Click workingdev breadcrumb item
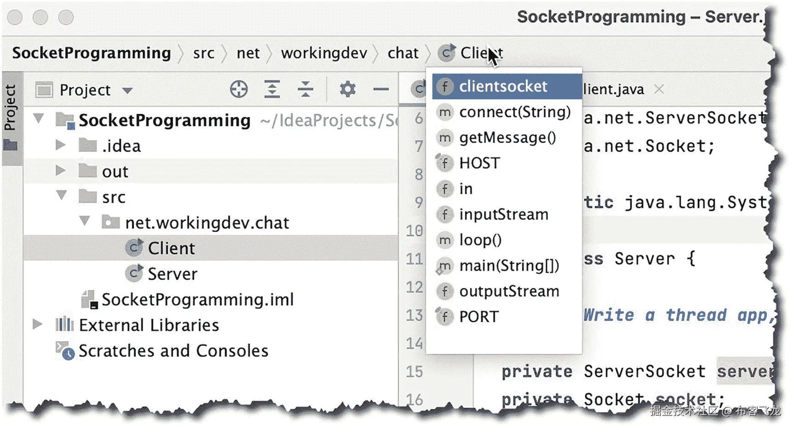This screenshot has width=793, height=429. pos(324,53)
